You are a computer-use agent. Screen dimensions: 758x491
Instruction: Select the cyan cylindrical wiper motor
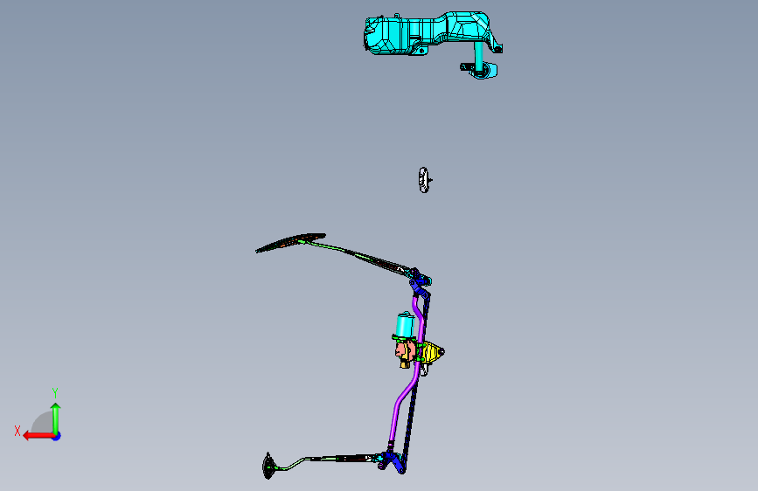[x=405, y=325]
